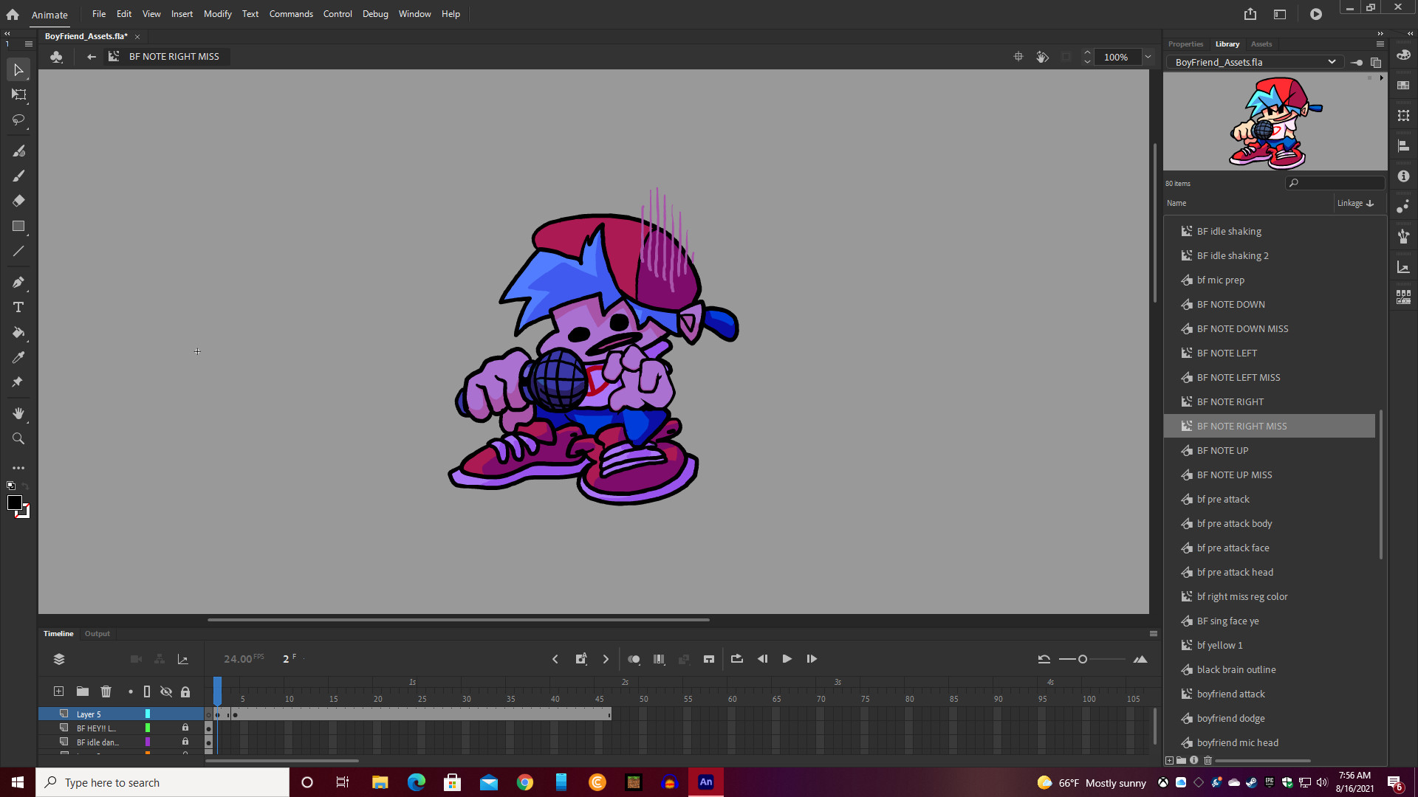Select boyfriend dodge library item
Viewport: 1418px width, 797px height.
pyautogui.click(x=1270, y=718)
